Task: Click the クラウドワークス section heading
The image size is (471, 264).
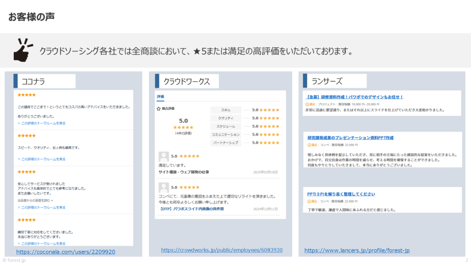Action: click(187, 82)
